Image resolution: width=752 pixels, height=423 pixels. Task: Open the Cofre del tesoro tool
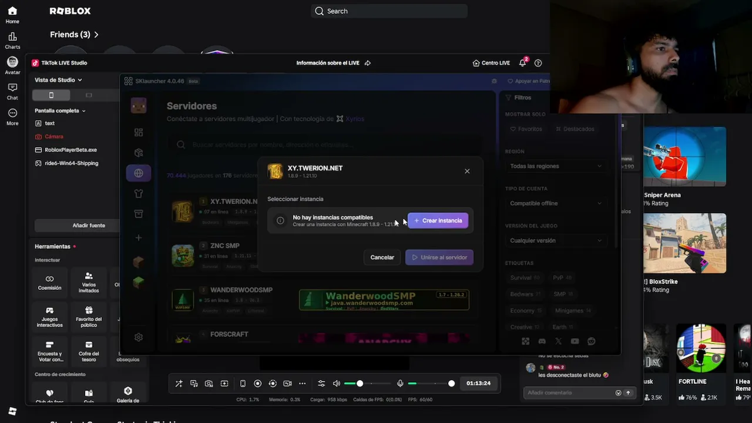pyautogui.click(x=89, y=351)
